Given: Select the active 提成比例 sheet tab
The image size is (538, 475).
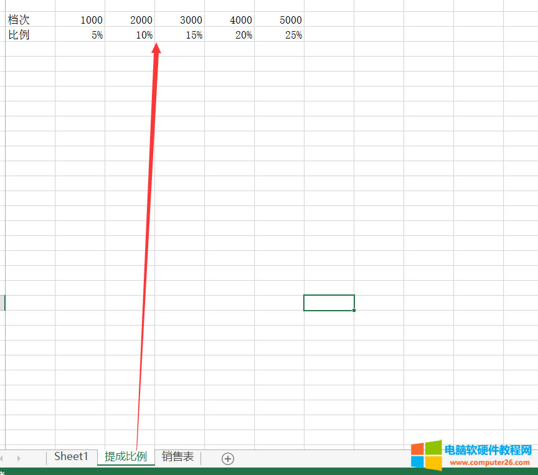Looking at the screenshot, I should pyautogui.click(x=126, y=456).
